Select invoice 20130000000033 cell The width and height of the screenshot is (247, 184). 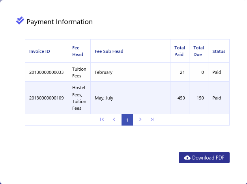pos(47,72)
